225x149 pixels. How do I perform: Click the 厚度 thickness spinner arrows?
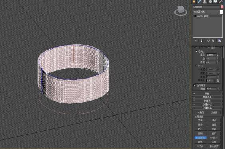218,55
